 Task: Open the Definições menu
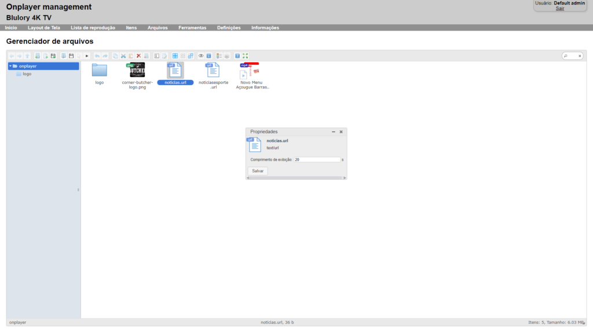229,28
